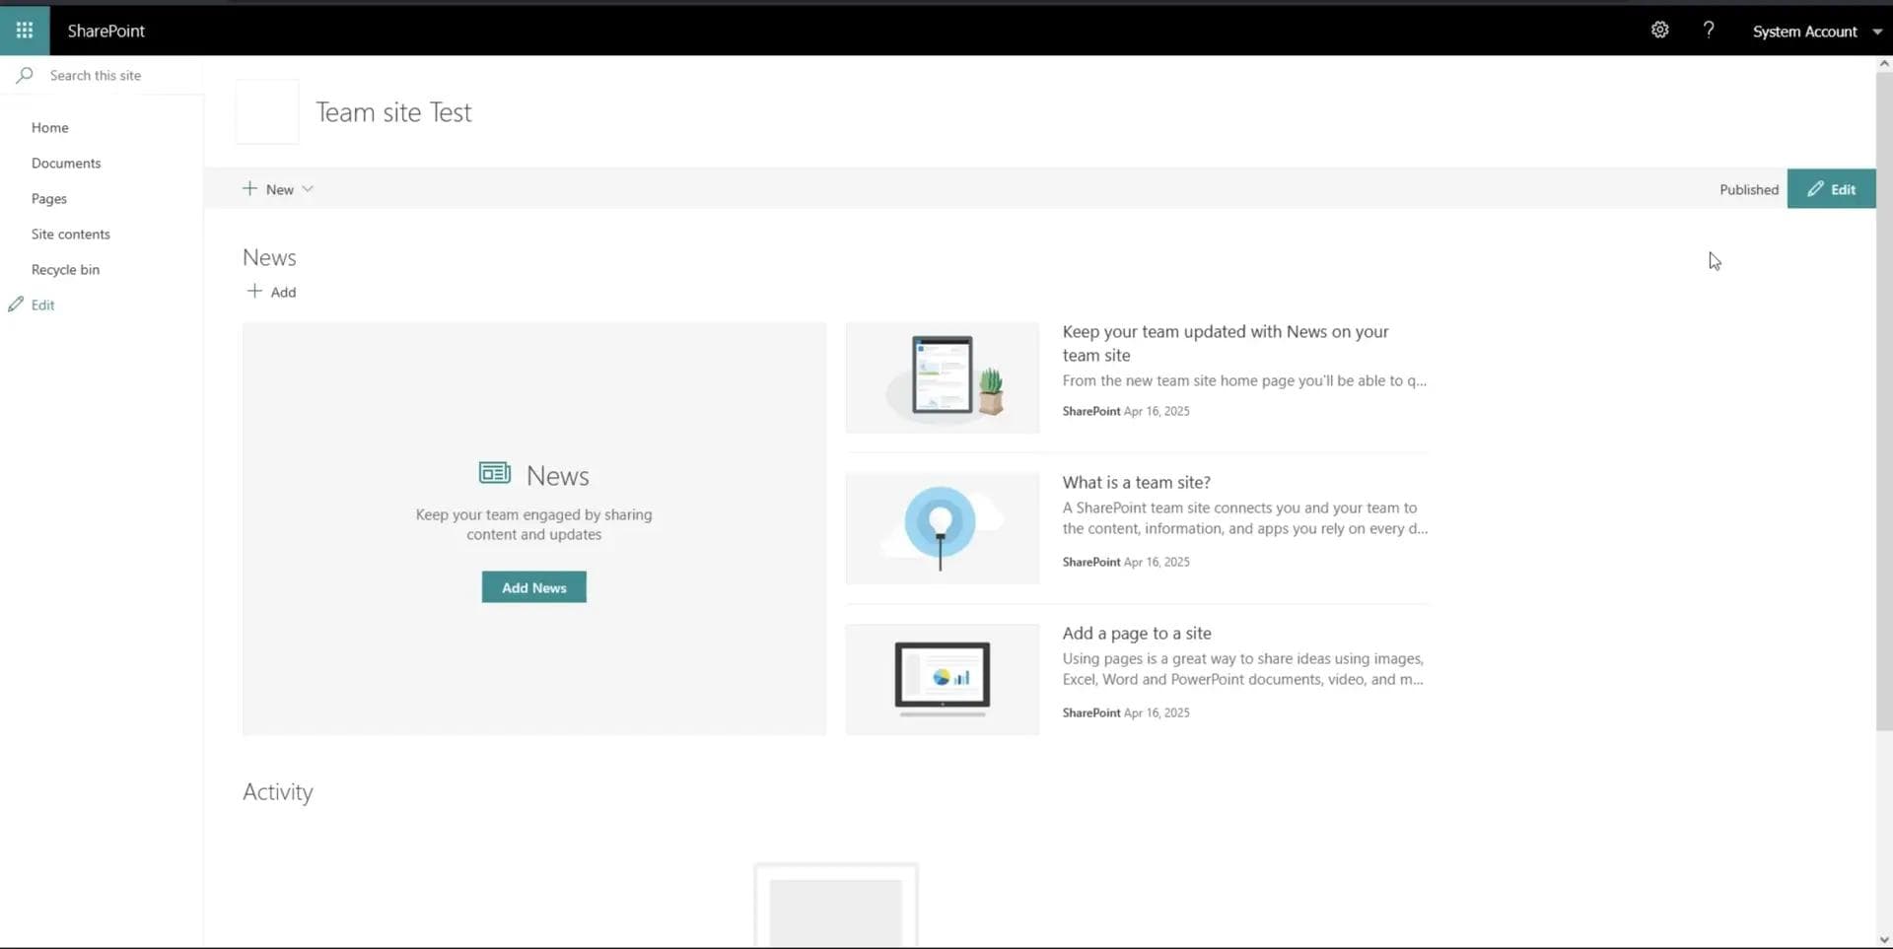
Task: Click the vertical scrollbar thumb
Action: [1884, 399]
